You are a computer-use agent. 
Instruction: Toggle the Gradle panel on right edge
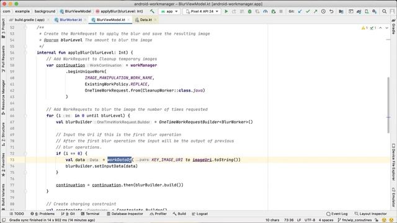[394, 27]
